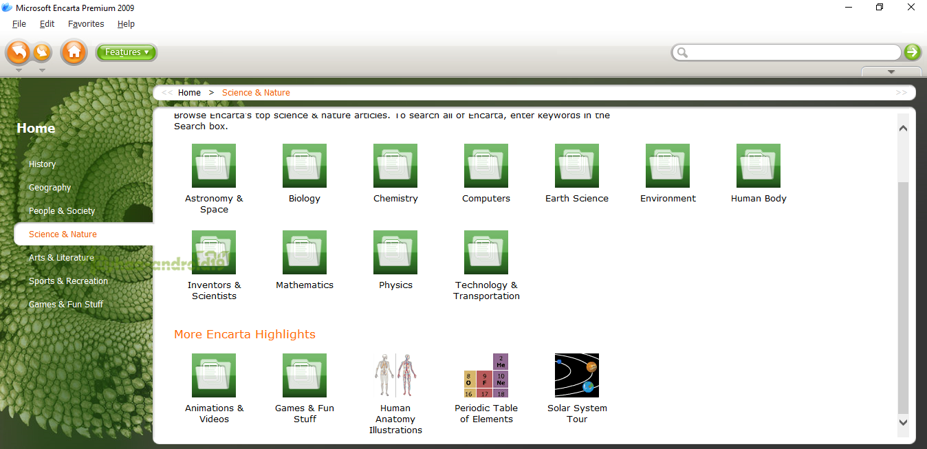Click Science & Nature in the breadcrumb
The image size is (927, 449).
pos(256,93)
